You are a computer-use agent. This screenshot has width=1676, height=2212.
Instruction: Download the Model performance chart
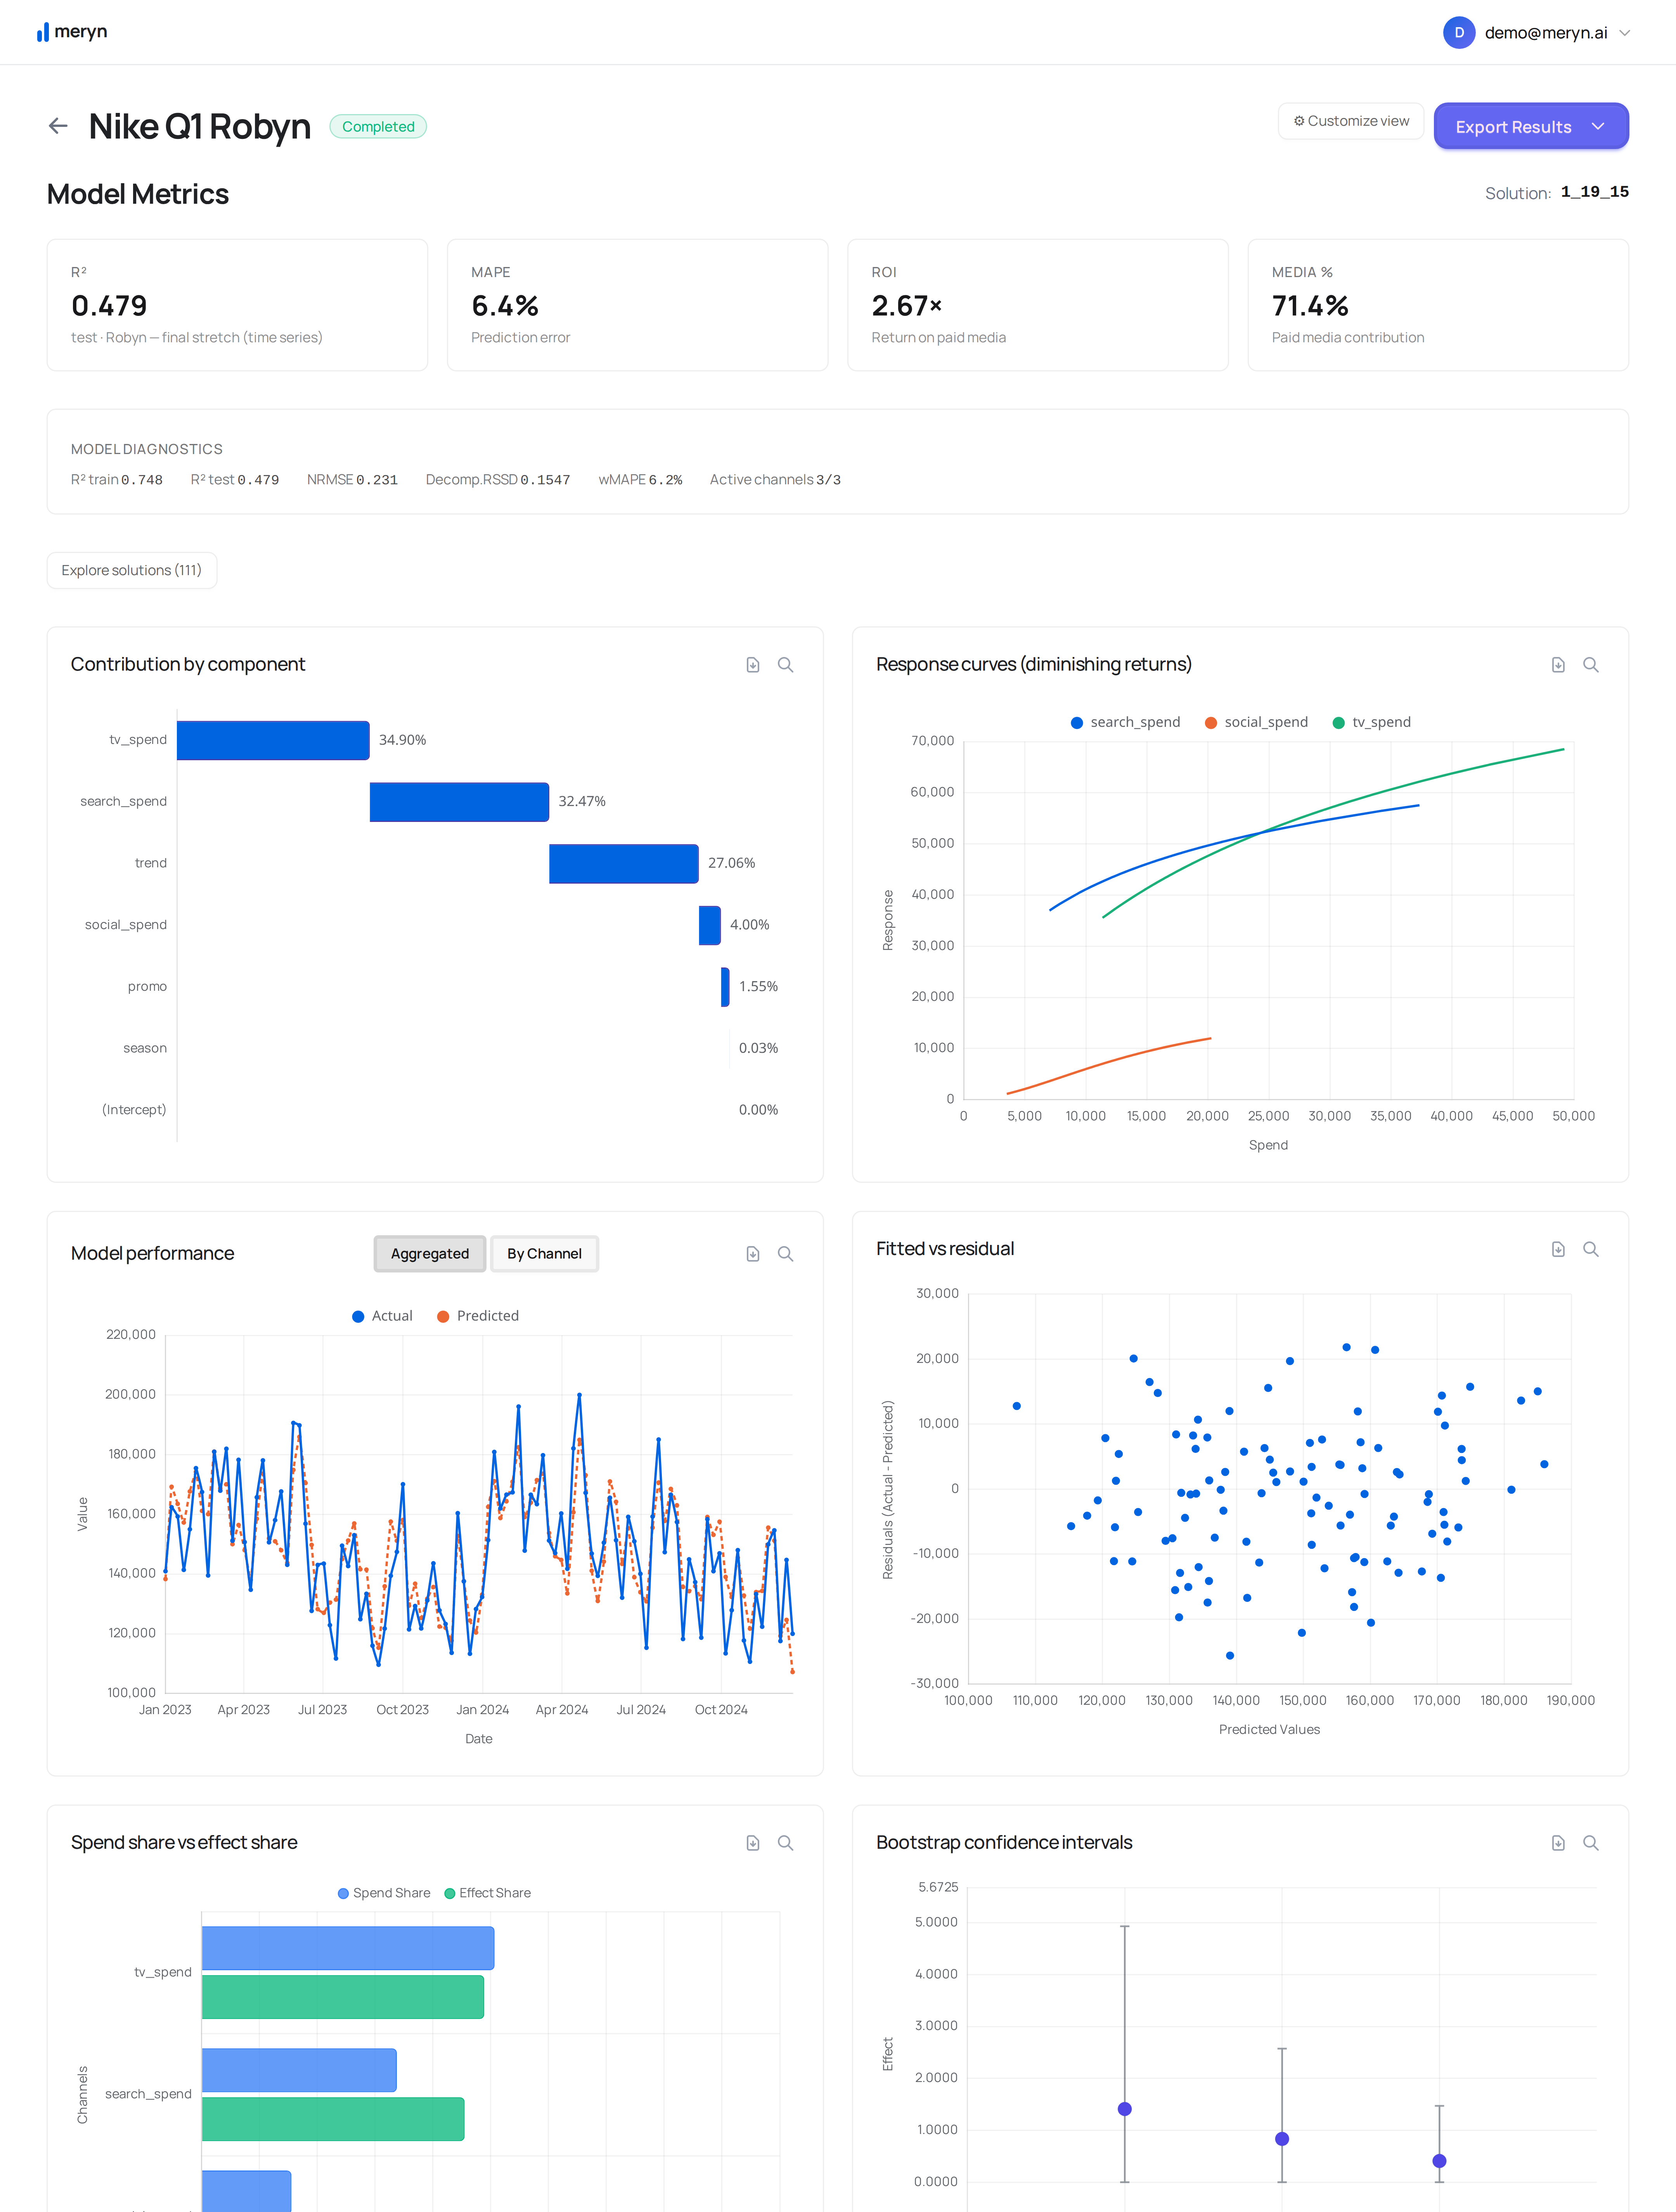[x=753, y=1254]
